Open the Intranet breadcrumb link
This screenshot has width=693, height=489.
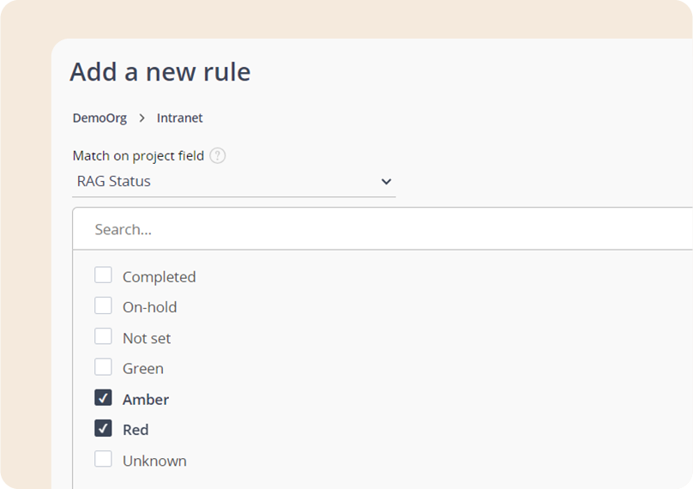(179, 118)
